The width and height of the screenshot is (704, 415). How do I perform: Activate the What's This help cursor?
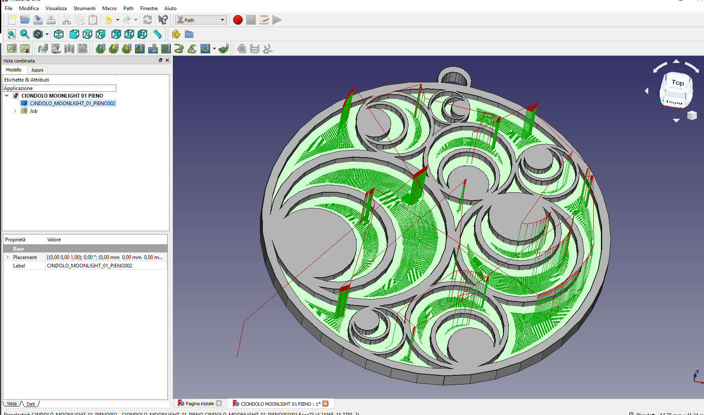point(163,20)
